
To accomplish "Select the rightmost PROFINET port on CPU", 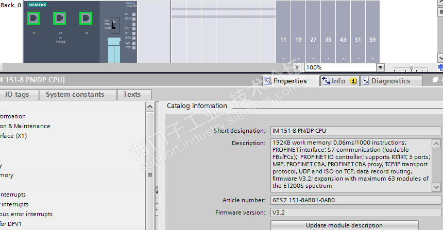I will tap(86, 19).
